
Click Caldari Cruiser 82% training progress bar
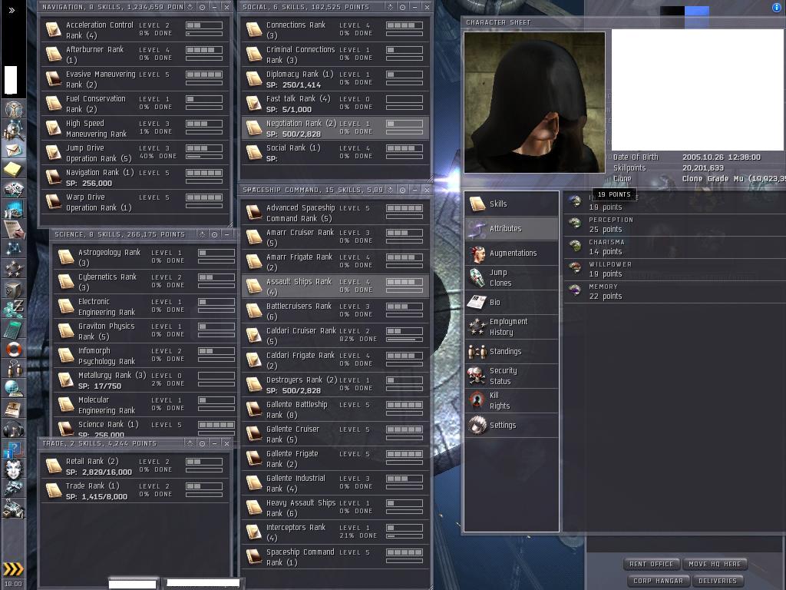coord(404,340)
